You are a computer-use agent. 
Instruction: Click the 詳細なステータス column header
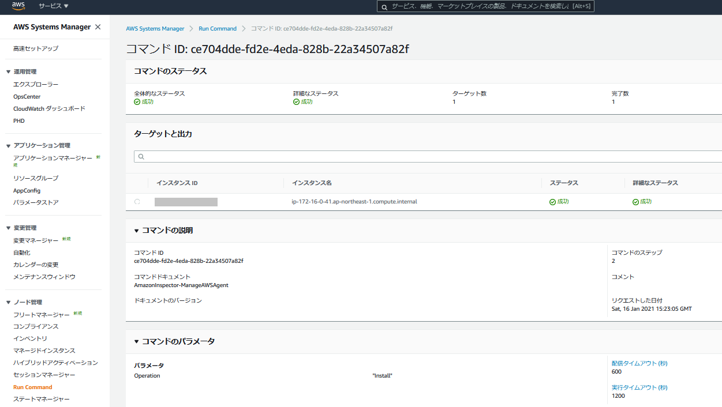coord(655,183)
